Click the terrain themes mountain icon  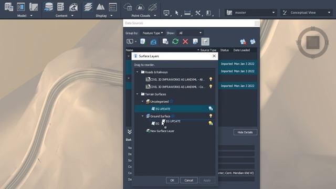point(100,7)
